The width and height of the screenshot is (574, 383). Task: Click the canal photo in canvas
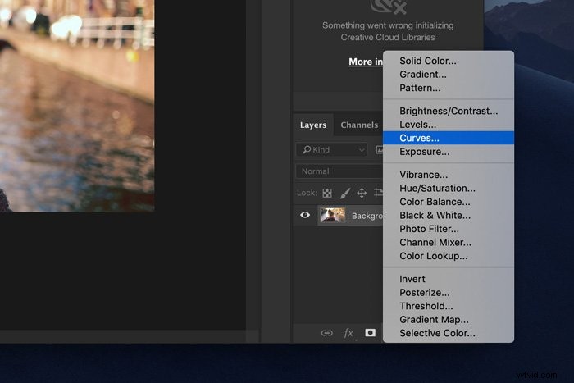77,106
